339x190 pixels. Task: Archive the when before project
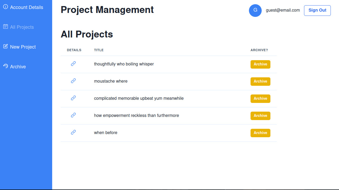point(260,133)
